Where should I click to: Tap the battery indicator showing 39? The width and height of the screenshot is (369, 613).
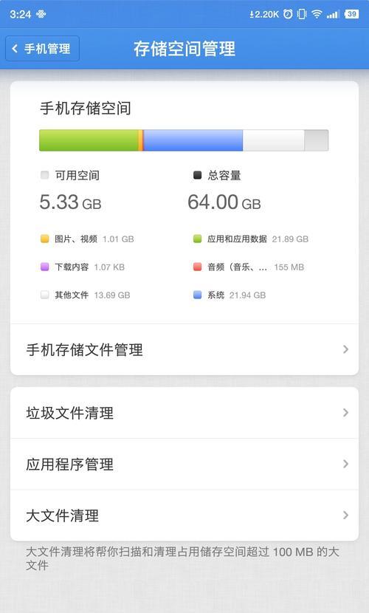pos(351,14)
